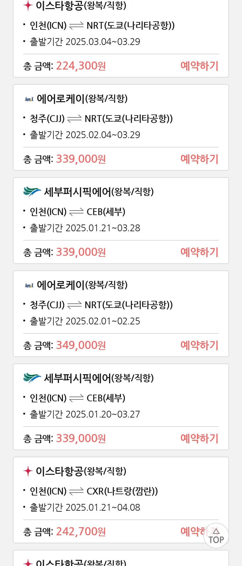This screenshot has height=566, width=242.
Task: Tap Aero K logo on 349,000원 card
Action: (29, 285)
